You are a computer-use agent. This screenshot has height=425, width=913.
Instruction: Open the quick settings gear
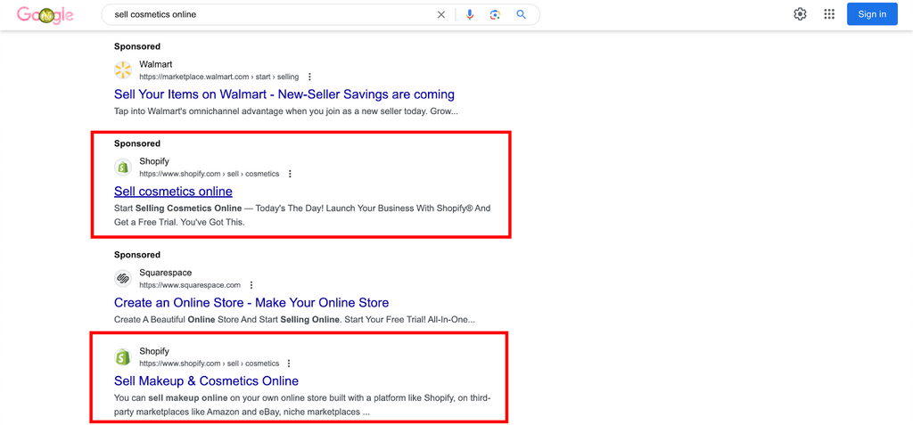[800, 14]
